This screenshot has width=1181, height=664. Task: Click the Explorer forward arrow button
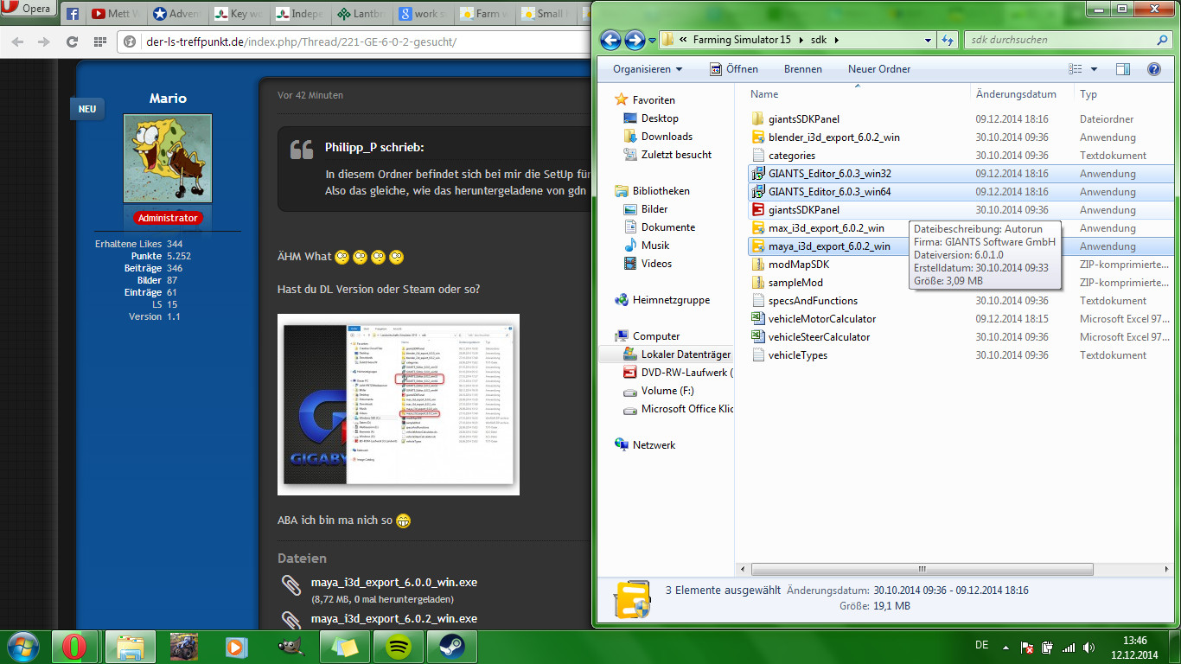pyautogui.click(x=635, y=40)
